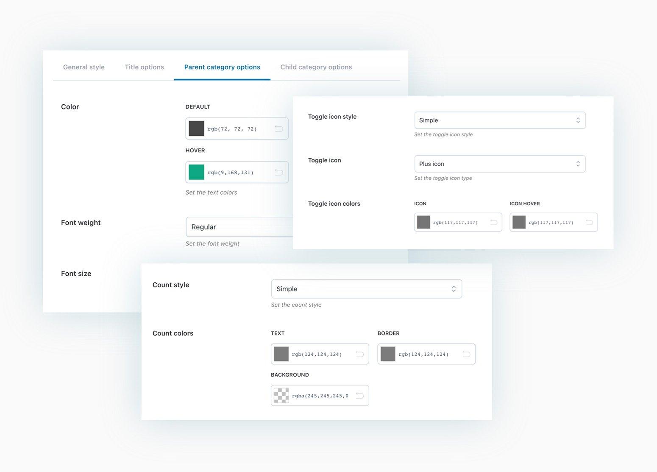Screen dimensions: 657x472
Task: Open the Toggle icon style dropdown
Action: [x=499, y=120]
